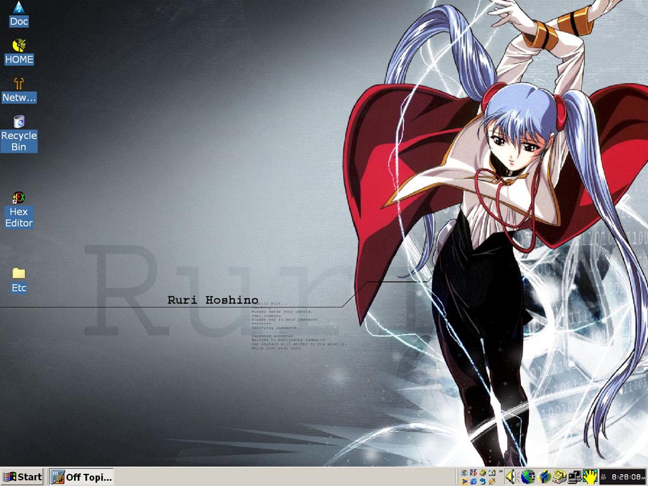Click the blue-yellow round tray icon
Screen dimensions: 648x486
pyautogui.click(x=544, y=477)
